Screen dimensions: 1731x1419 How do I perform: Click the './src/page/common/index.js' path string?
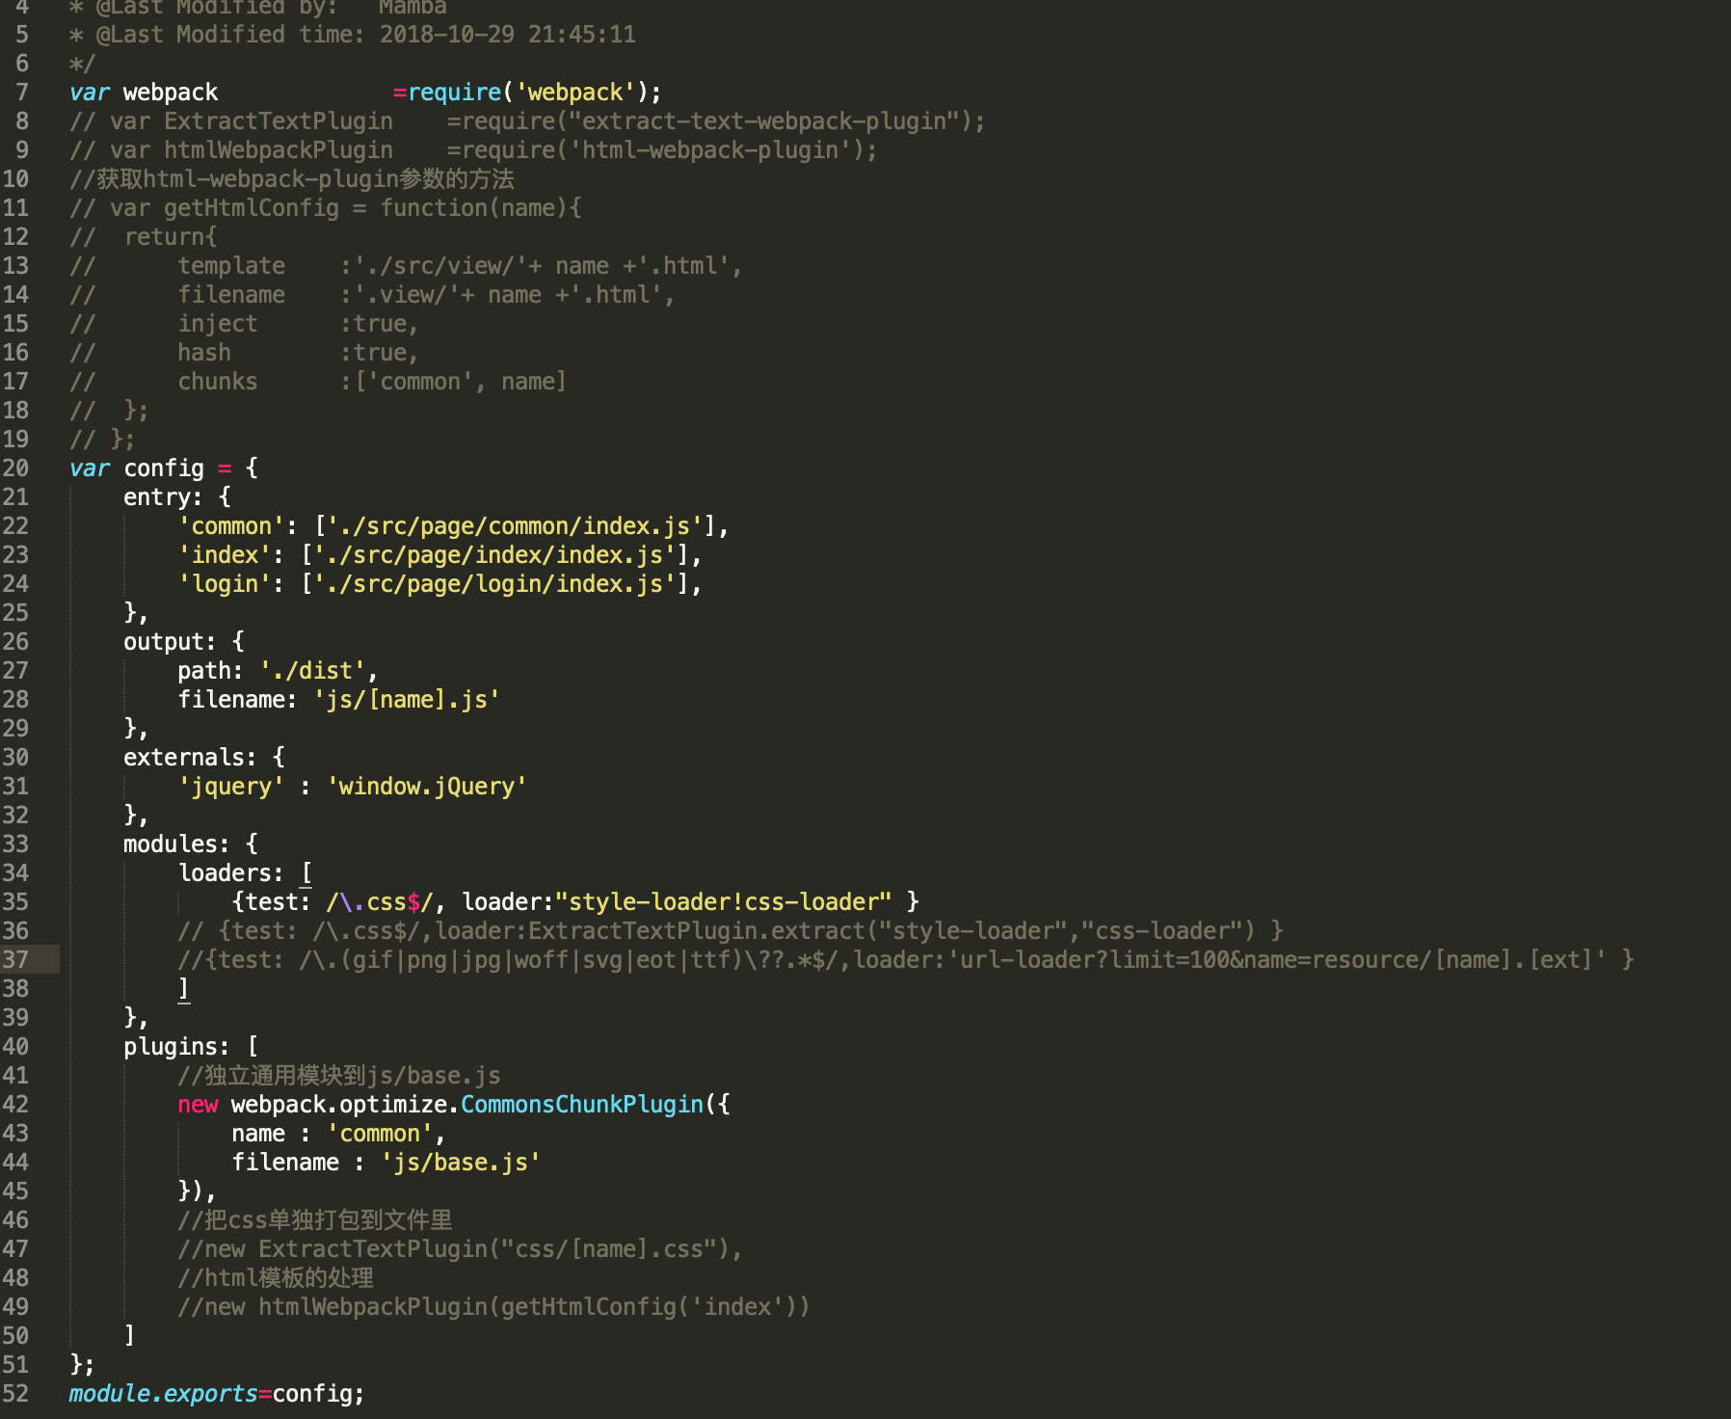click(516, 526)
